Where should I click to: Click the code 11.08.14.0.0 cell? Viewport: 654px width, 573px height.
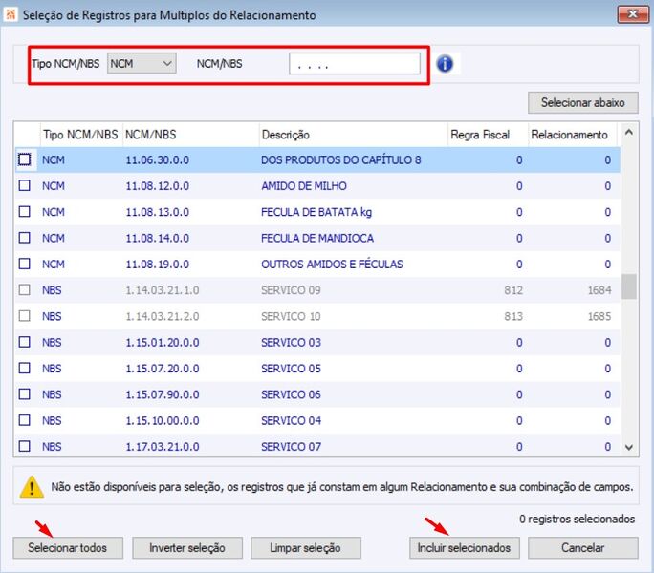[157, 238]
